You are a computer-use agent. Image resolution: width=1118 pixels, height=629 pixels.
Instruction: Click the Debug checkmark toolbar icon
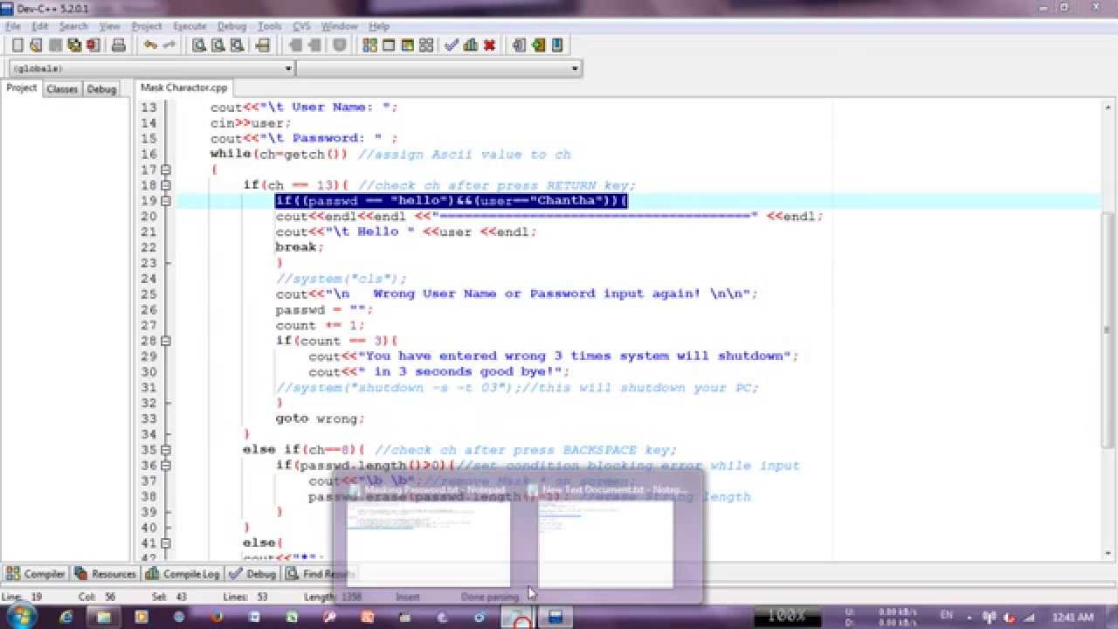[452, 45]
